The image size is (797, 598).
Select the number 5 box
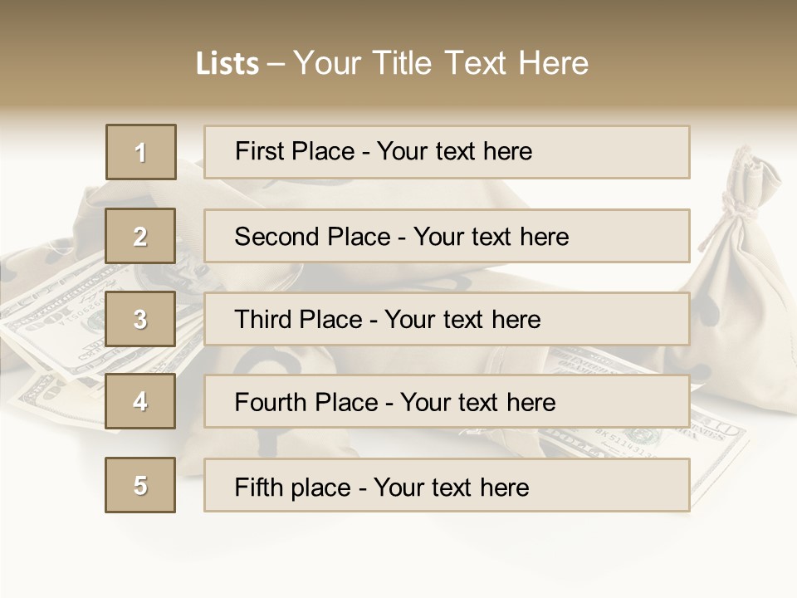[141, 485]
